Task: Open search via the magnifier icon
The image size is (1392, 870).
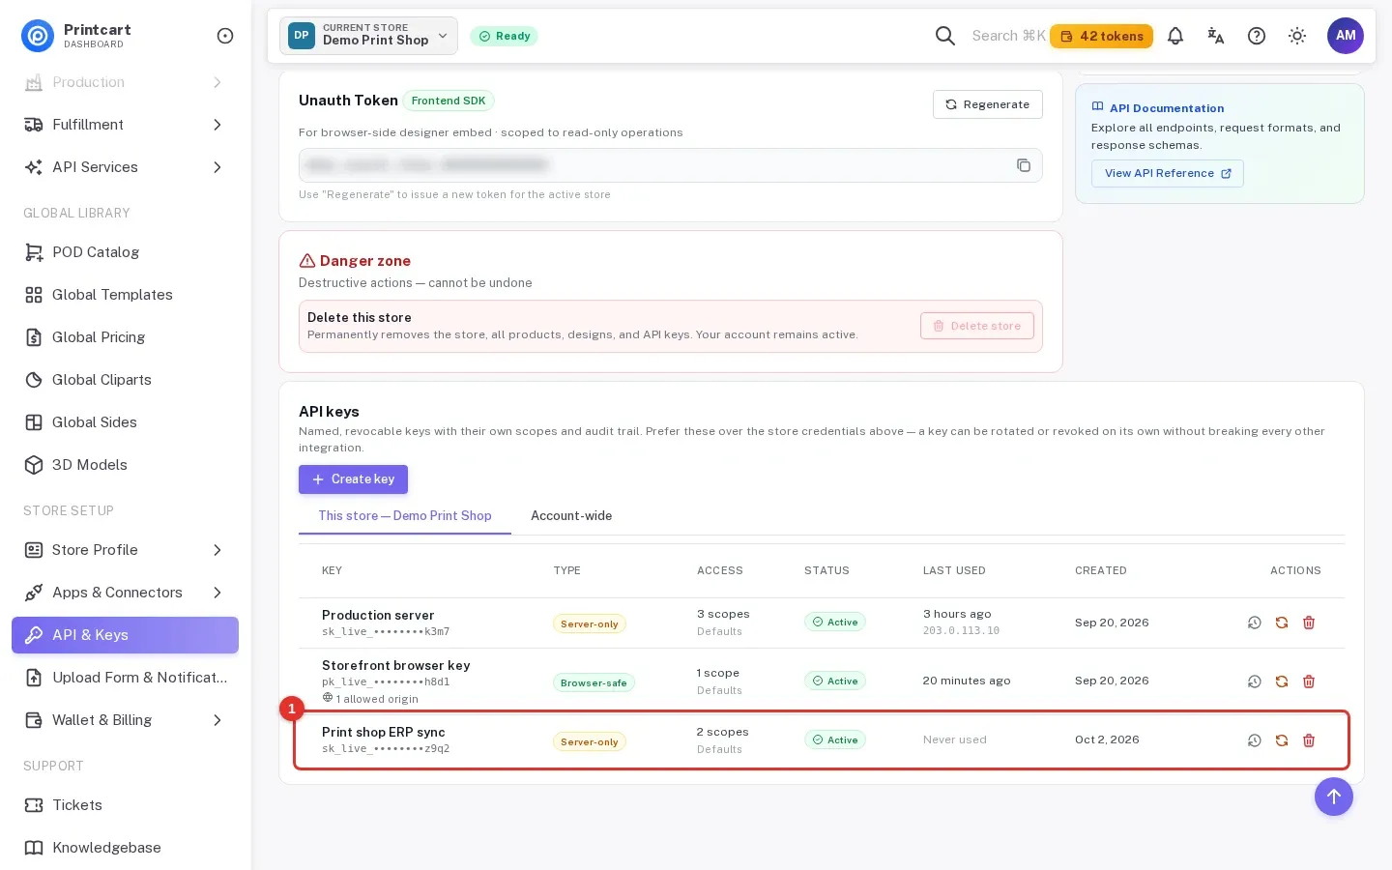Action: coord(945,36)
